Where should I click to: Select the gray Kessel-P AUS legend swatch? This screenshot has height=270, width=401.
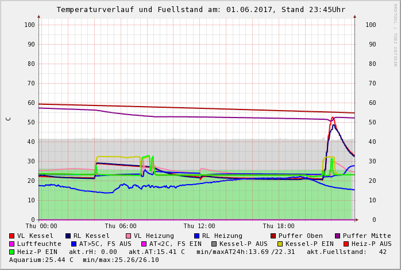coord(213,244)
